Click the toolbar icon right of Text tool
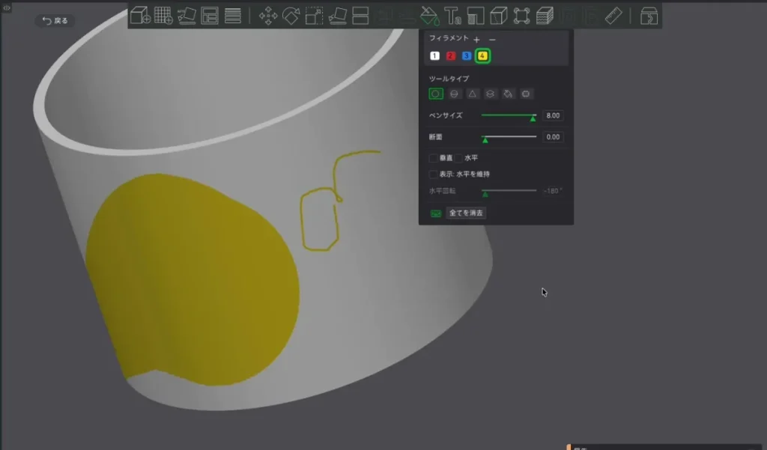 point(476,16)
